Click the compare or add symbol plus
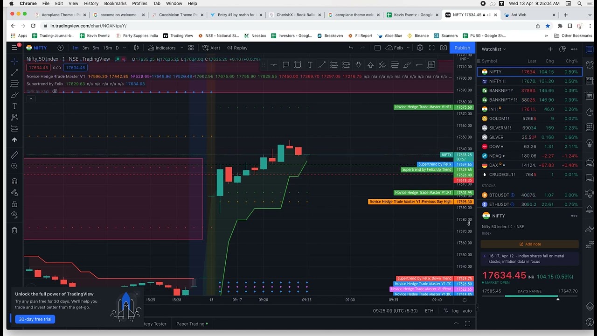The width and height of the screenshot is (597, 336). (61, 48)
